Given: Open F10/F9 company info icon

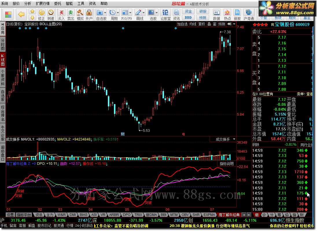Looking at the screenshot, I should tap(125, 13).
